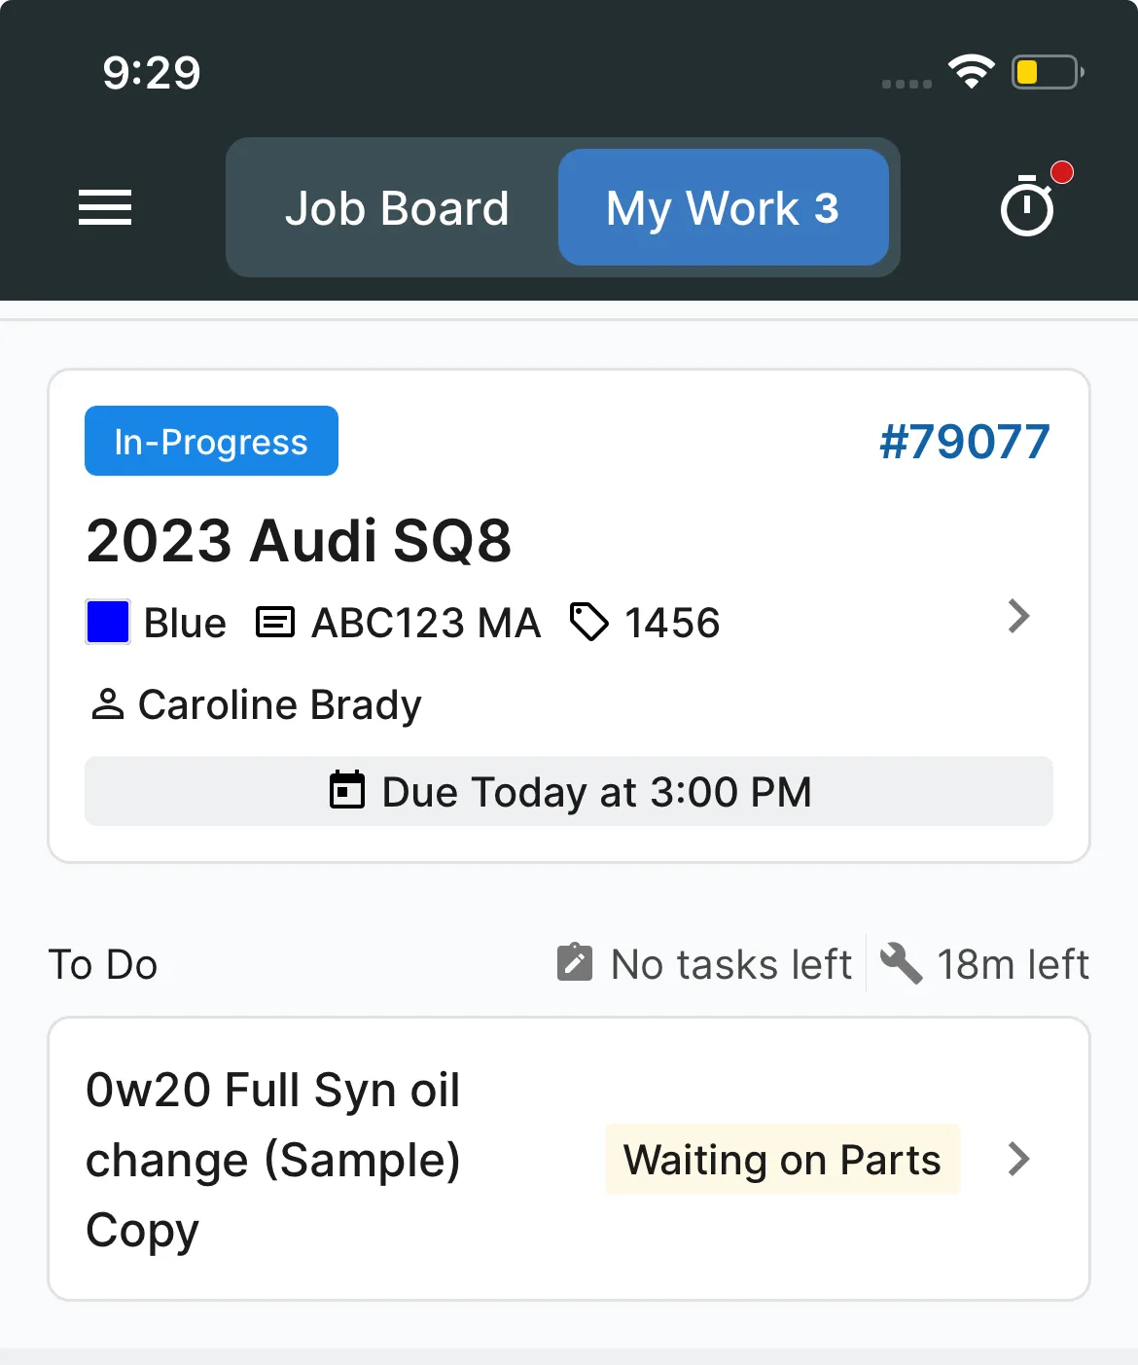The image size is (1138, 1365).
Task: Open the hamburger navigation menu
Action: click(105, 207)
